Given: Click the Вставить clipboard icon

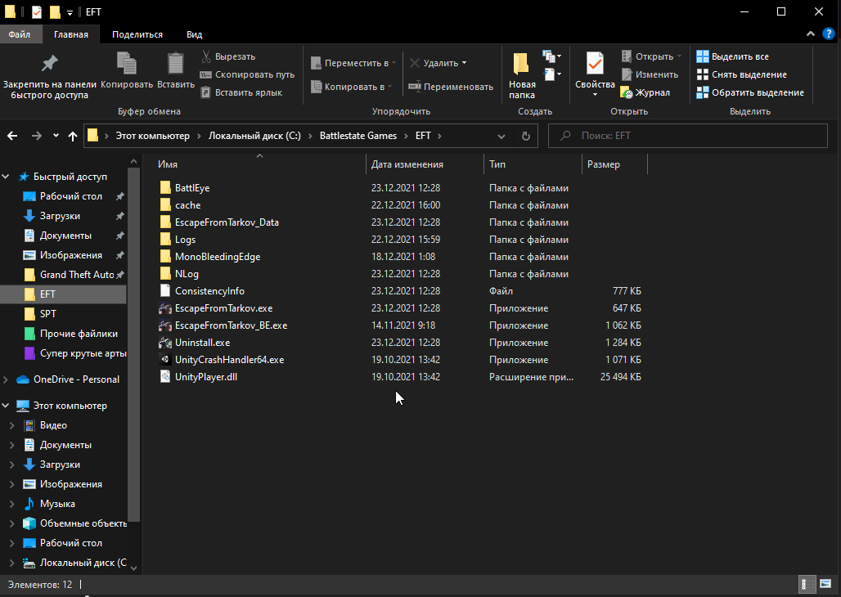Looking at the screenshot, I should [175, 70].
